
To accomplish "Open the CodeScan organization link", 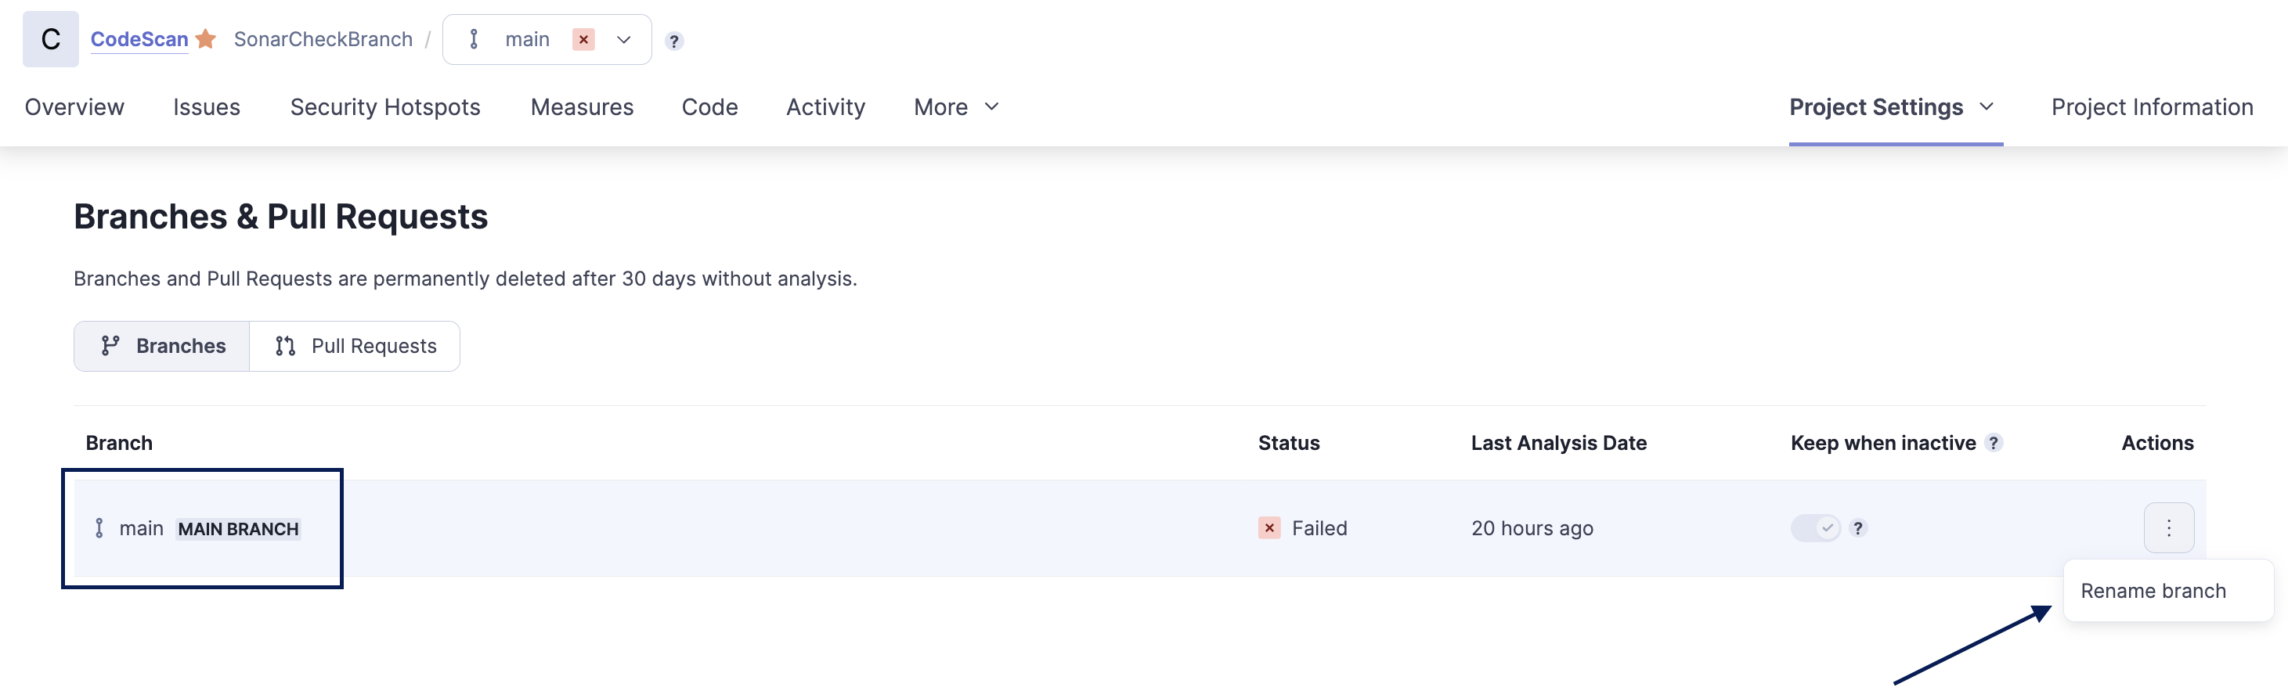I will click(139, 39).
